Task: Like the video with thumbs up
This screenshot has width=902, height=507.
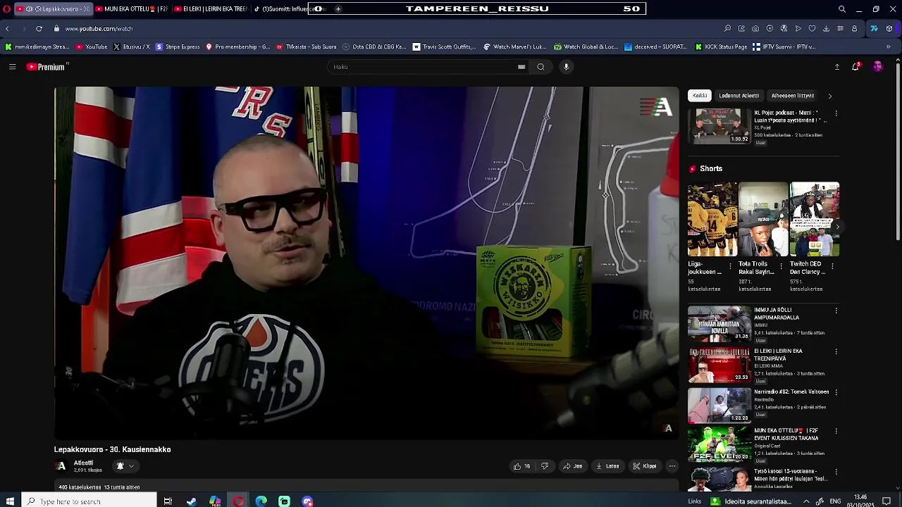Action: pyautogui.click(x=521, y=466)
